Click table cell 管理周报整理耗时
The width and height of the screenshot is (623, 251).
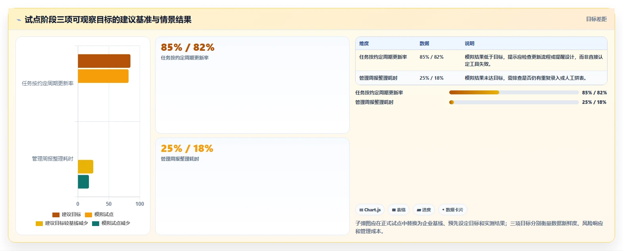click(378, 78)
